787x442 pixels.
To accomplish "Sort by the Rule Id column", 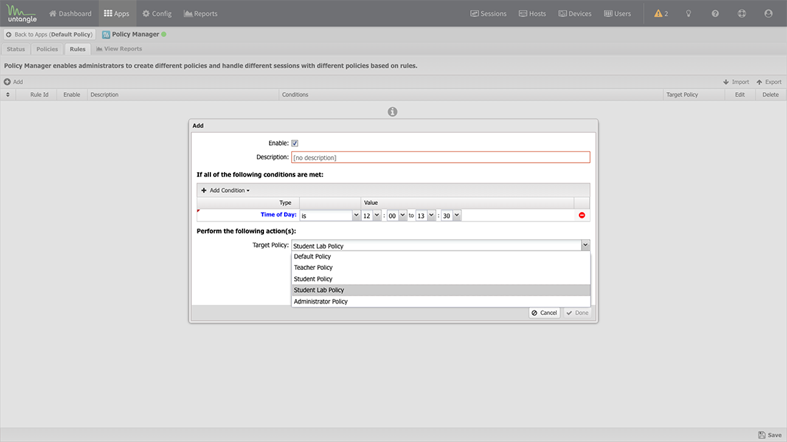I will click(x=39, y=94).
